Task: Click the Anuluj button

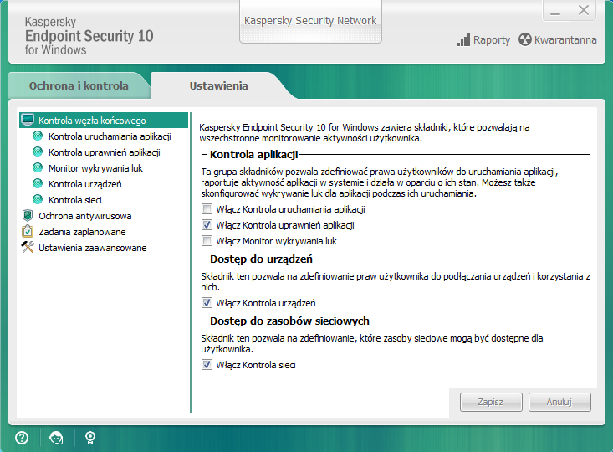Action: pos(559,402)
